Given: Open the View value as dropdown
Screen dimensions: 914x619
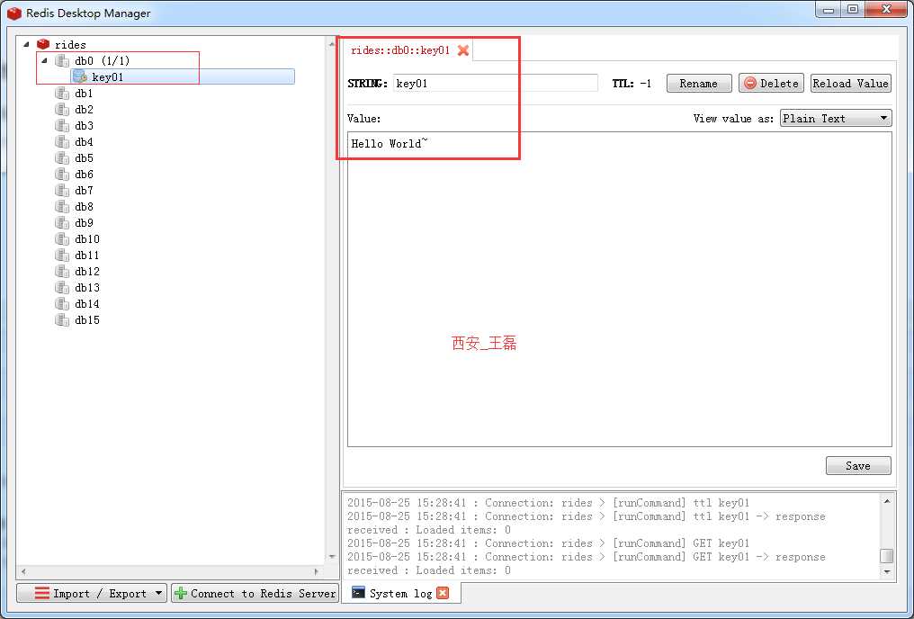Looking at the screenshot, I should point(836,119).
